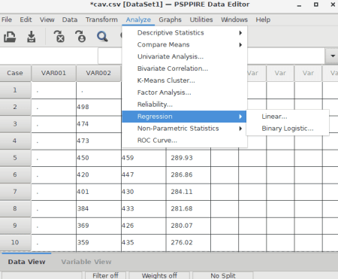This screenshot has height=279, width=338.
Task: Choose Binary Logistic regression option
Action: pyautogui.click(x=288, y=129)
